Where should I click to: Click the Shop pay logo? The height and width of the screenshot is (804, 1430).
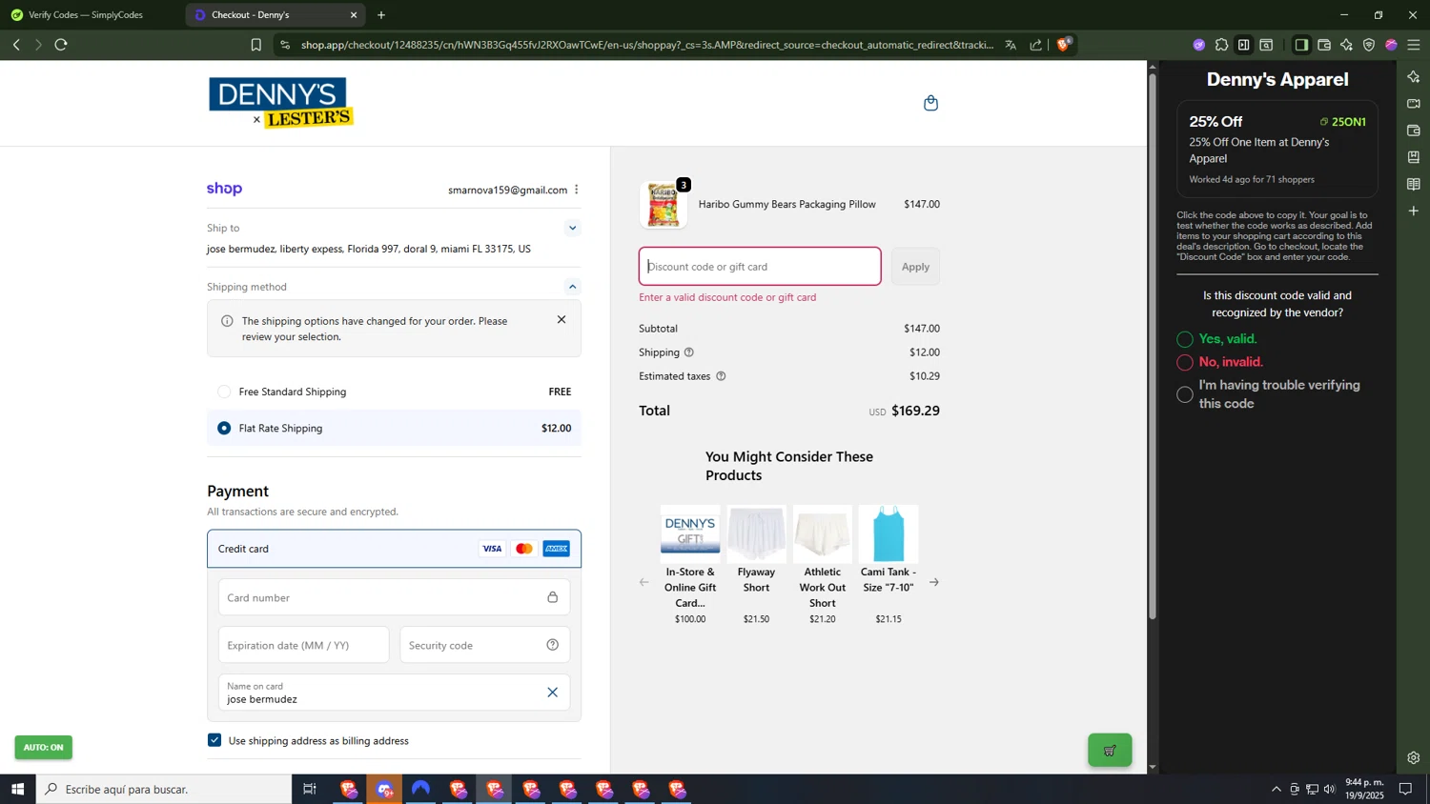(225, 189)
